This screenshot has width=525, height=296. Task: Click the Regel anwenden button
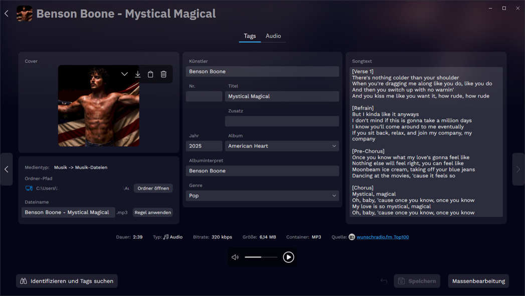153,212
